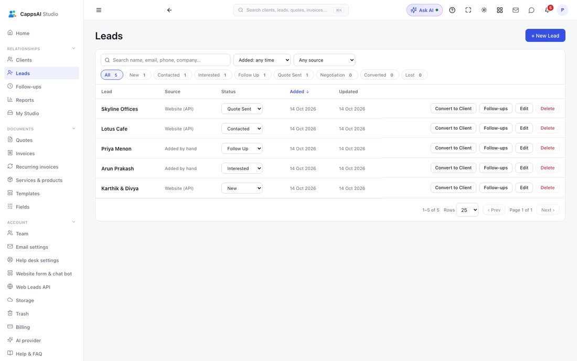
Task: Open the apps grid icon
Action: pyautogui.click(x=500, y=10)
